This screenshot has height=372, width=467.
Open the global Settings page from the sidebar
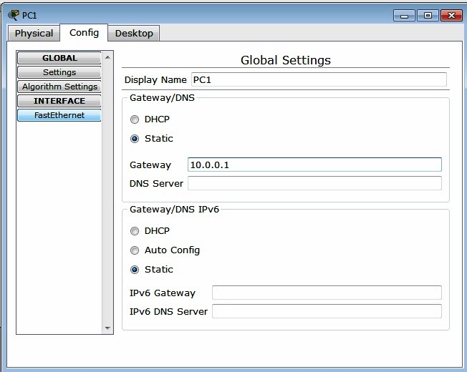coord(59,72)
